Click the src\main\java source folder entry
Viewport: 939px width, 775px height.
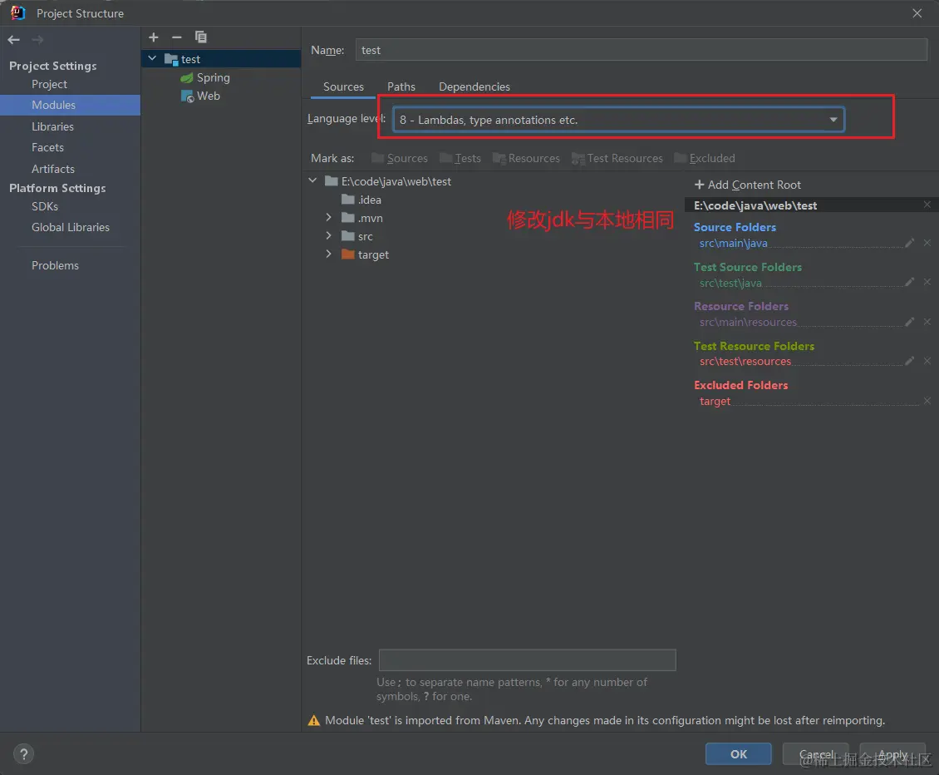(733, 243)
